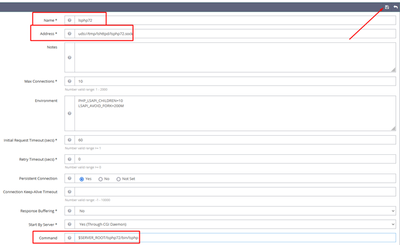Click the 'Environment' label
This screenshot has height=245, width=400.
pos(46,101)
